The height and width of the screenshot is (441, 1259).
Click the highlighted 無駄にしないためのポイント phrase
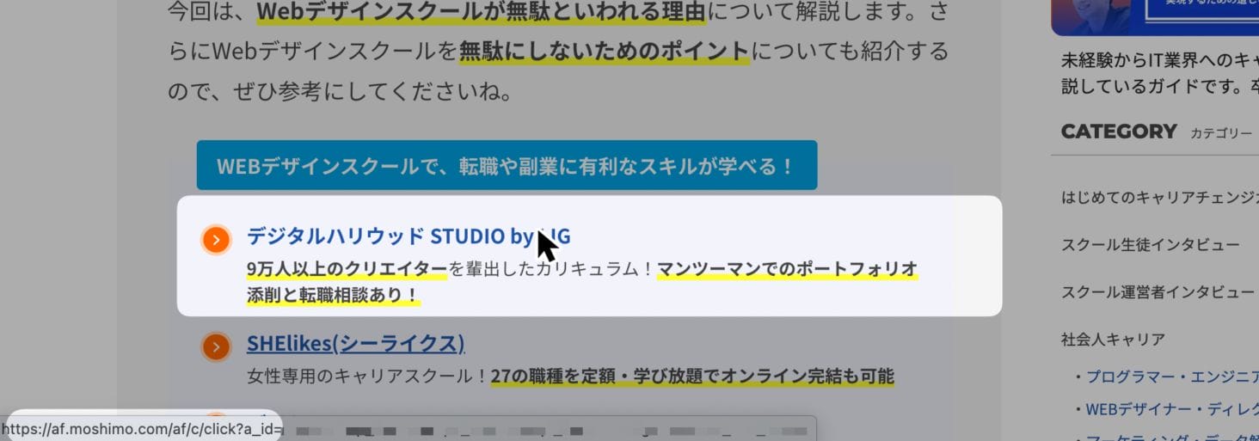604,51
